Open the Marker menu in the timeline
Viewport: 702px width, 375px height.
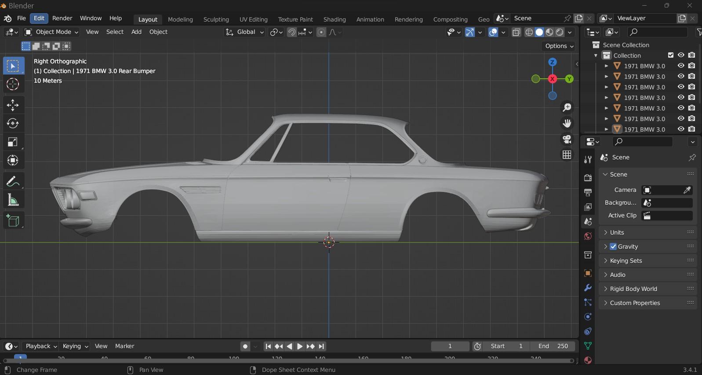click(x=124, y=346)
